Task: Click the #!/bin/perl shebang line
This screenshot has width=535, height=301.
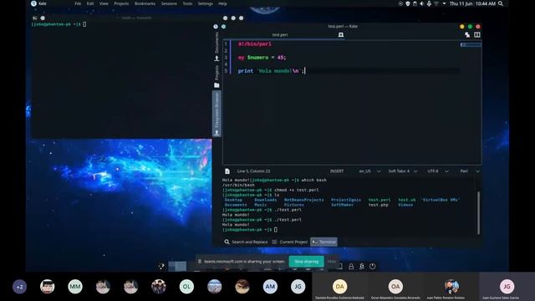Action: pyautogui.click(x=254, y=44)
